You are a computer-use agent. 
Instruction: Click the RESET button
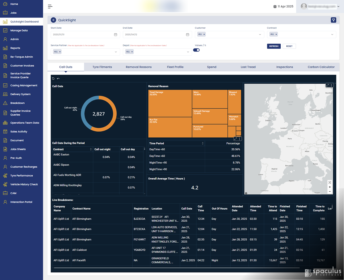pyautogui.click(x=289, y=46)
